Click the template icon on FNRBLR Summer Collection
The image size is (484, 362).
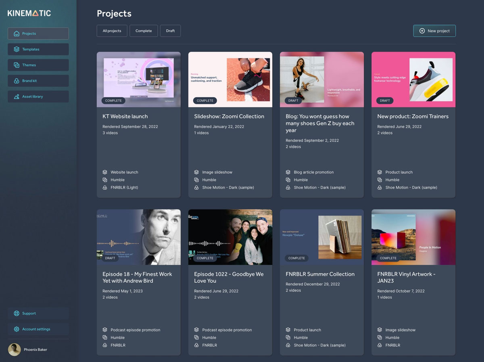click(x=289, y=330)
